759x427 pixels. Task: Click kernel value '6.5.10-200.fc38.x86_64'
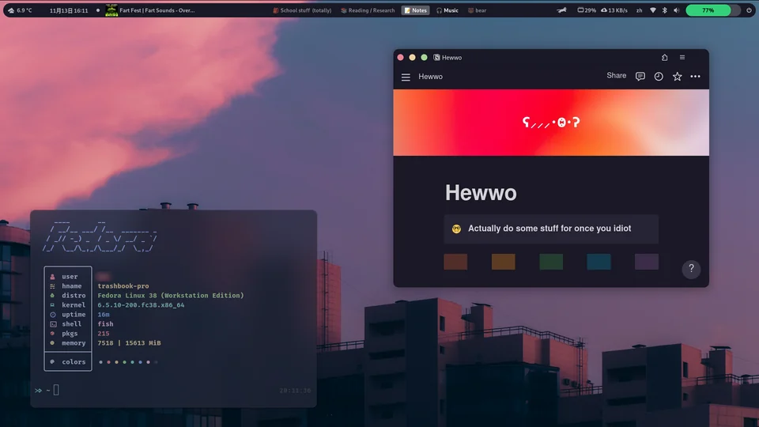click(141, 305)
